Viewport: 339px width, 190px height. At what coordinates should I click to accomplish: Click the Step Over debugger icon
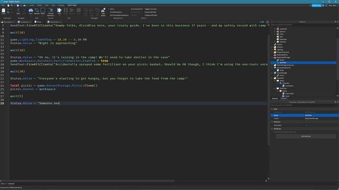click(x=92, y=11)
